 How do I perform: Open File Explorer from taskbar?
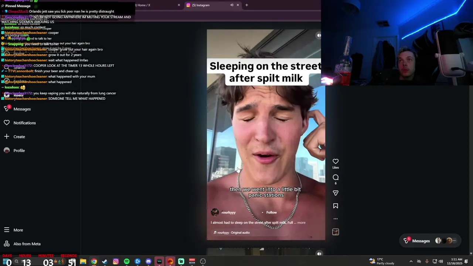point(83,262)
